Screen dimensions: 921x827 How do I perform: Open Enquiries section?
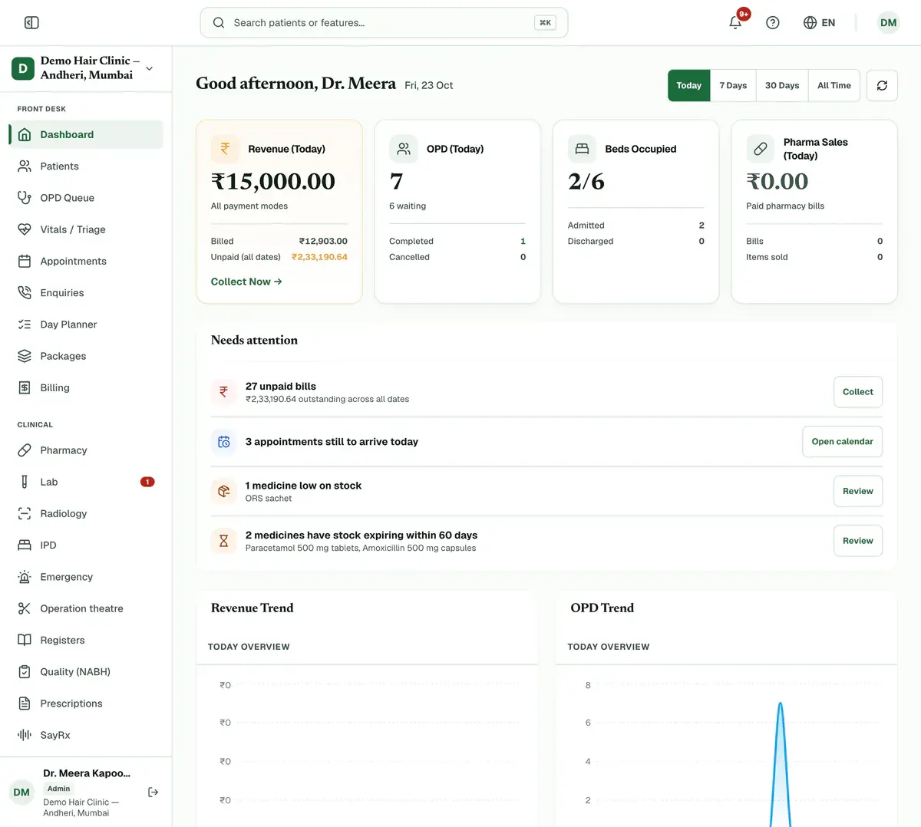pyautogui.click(x=86, y=293)
